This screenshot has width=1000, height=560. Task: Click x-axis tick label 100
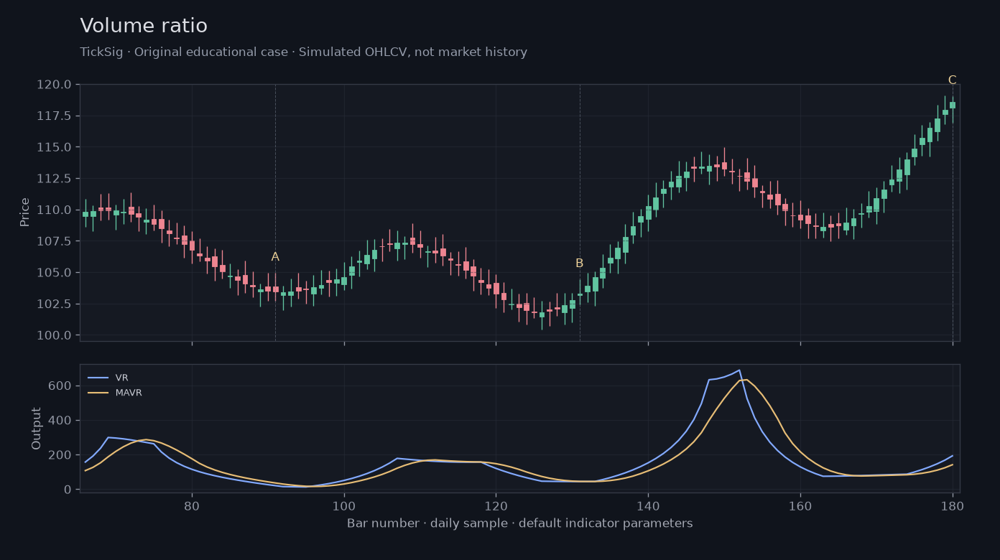click(x=344, y=505)
